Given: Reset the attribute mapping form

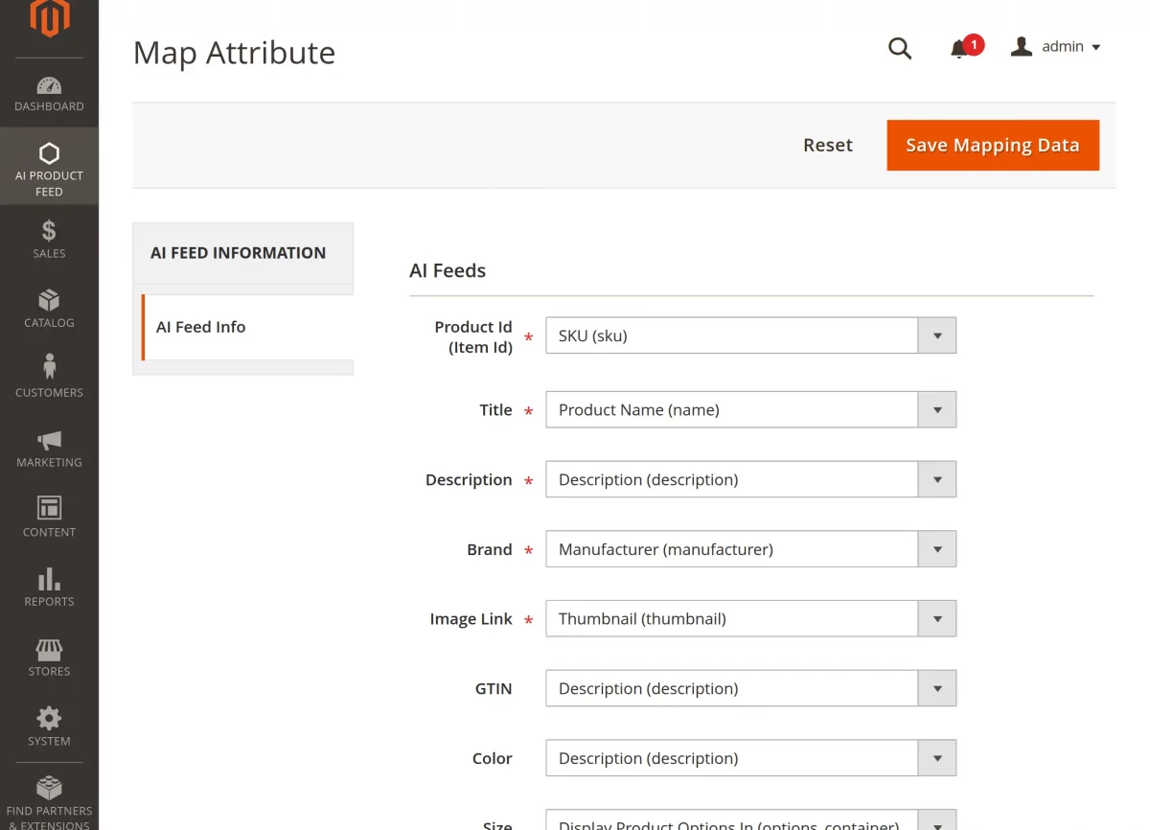Looking at the screenshot, I should 828,145.
